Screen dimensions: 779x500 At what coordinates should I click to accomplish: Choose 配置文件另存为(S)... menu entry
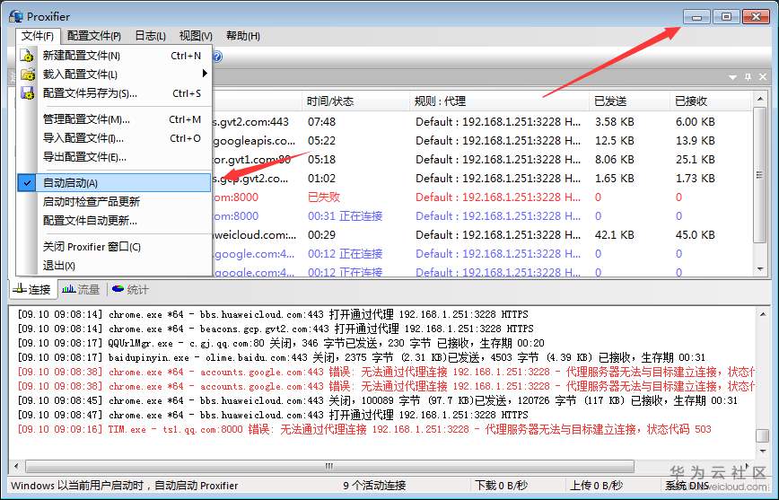point(114,93)
